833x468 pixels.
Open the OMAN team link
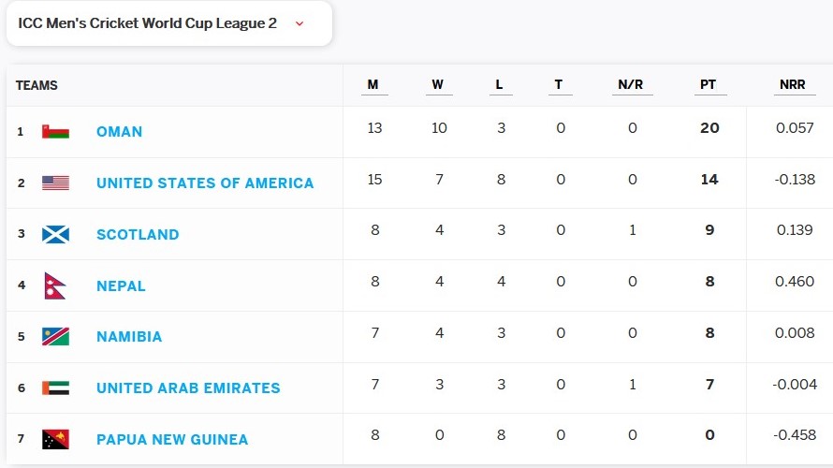click(x=119, y=132)
